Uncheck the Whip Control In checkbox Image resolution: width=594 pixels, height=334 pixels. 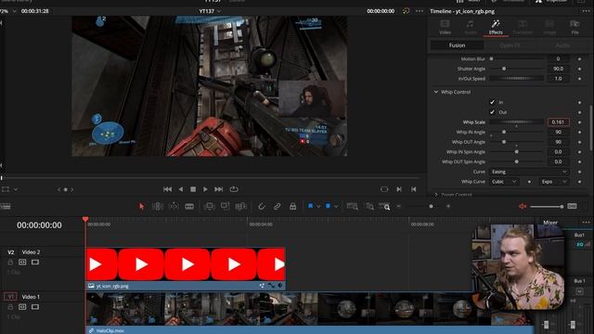point(492,102)
